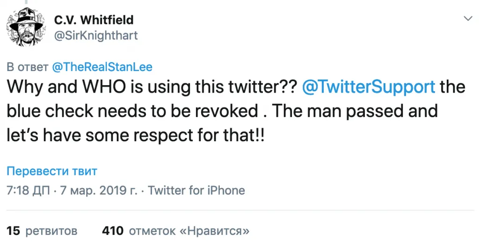Image resolution: width=479 pixels, height=247 pixels.
Task: Click the 7:18 ДП timestamp
Action: click(x=29, y=190)
